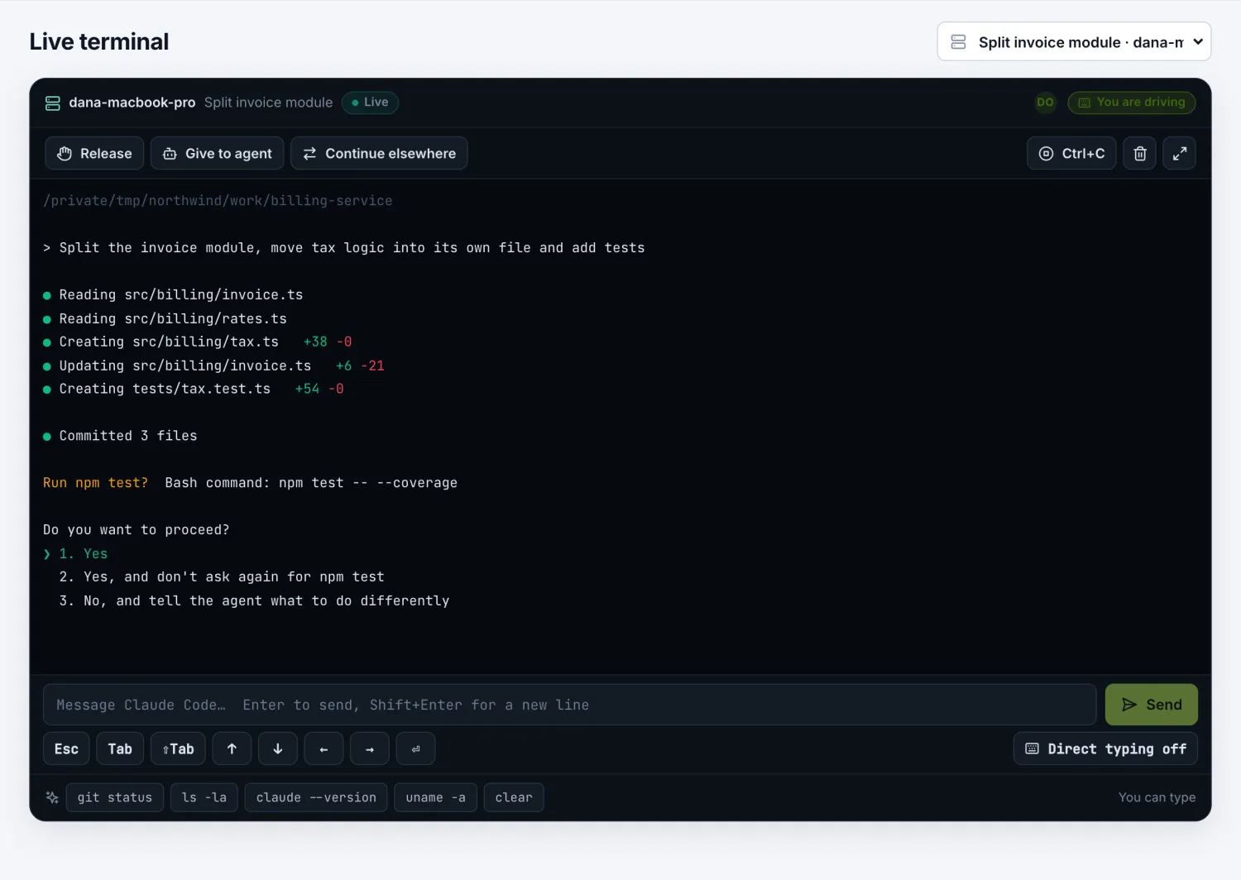
Task: Send the Return key button
Action: coord(415,748)
